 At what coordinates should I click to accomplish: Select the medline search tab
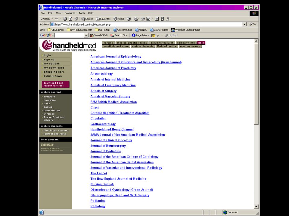pyautogui.click(x=190, y=46)
